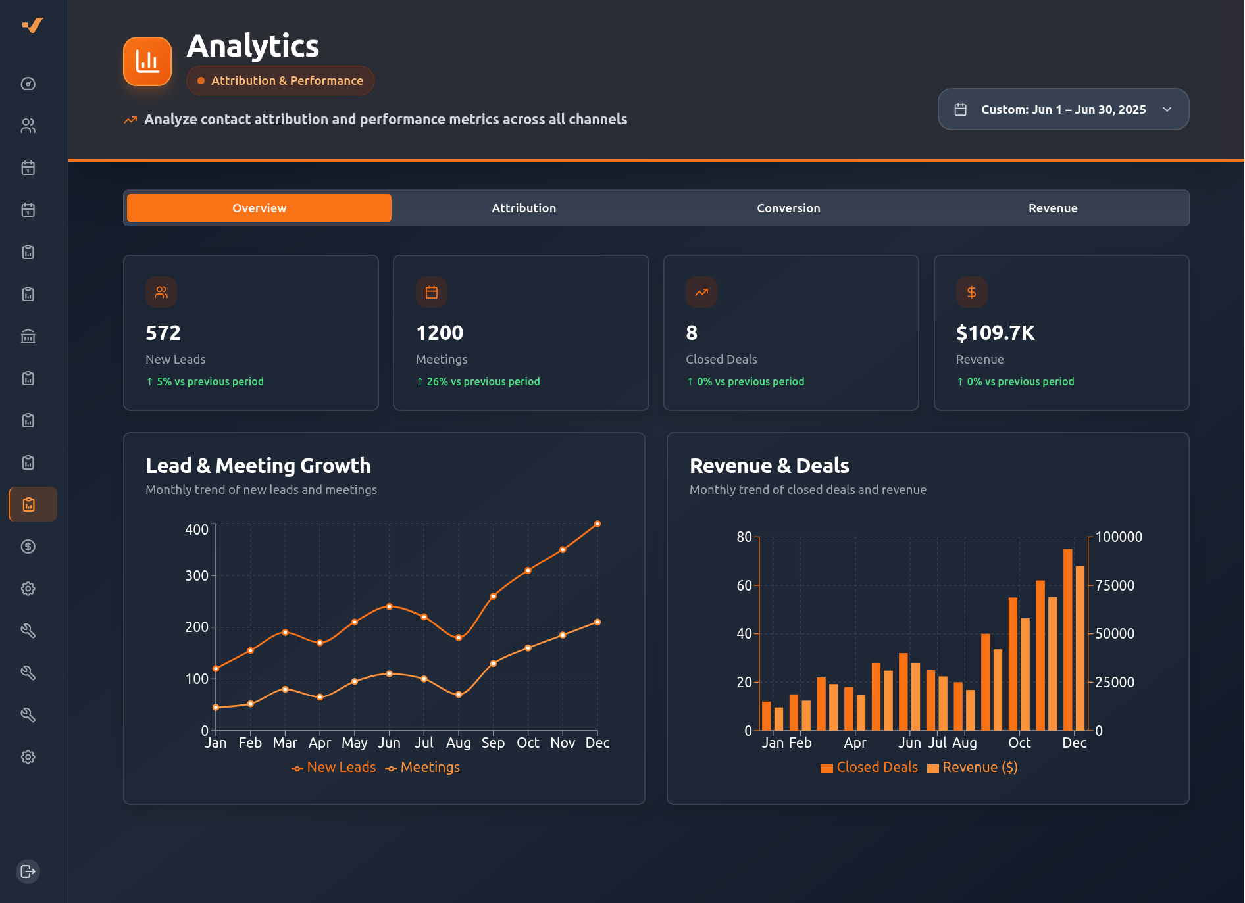Click the people icon on New Leads card
The image size is (1245, 903).
[x=161, y=292]
